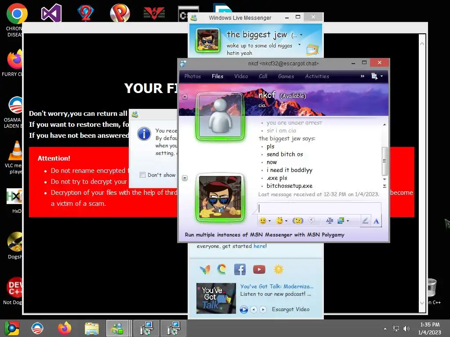Click the Messenger button on the taskbar
The image size is (450, 337).
(x=117, y=328)
